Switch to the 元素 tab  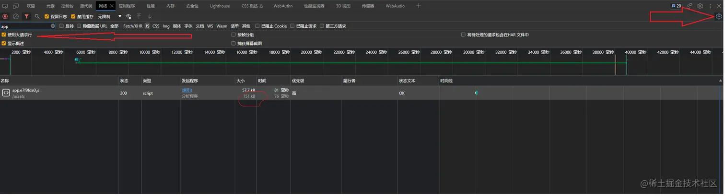click(50, 6)
